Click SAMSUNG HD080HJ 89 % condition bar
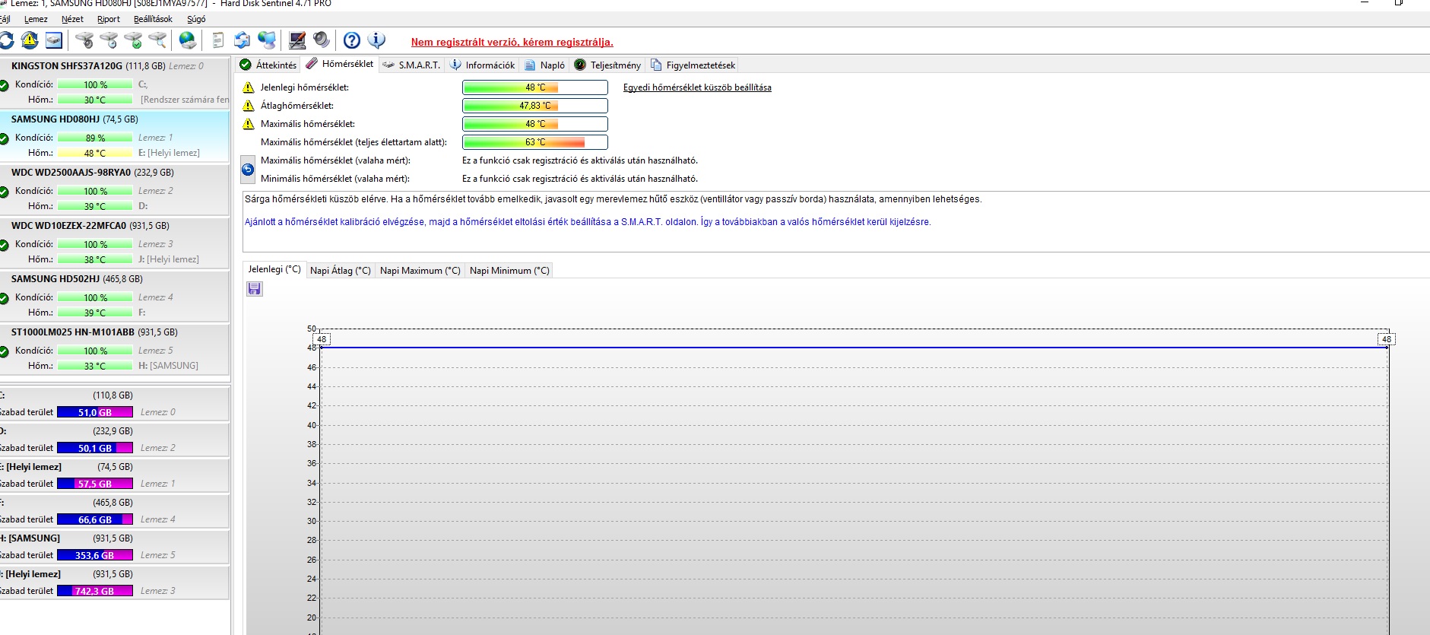 95,138
